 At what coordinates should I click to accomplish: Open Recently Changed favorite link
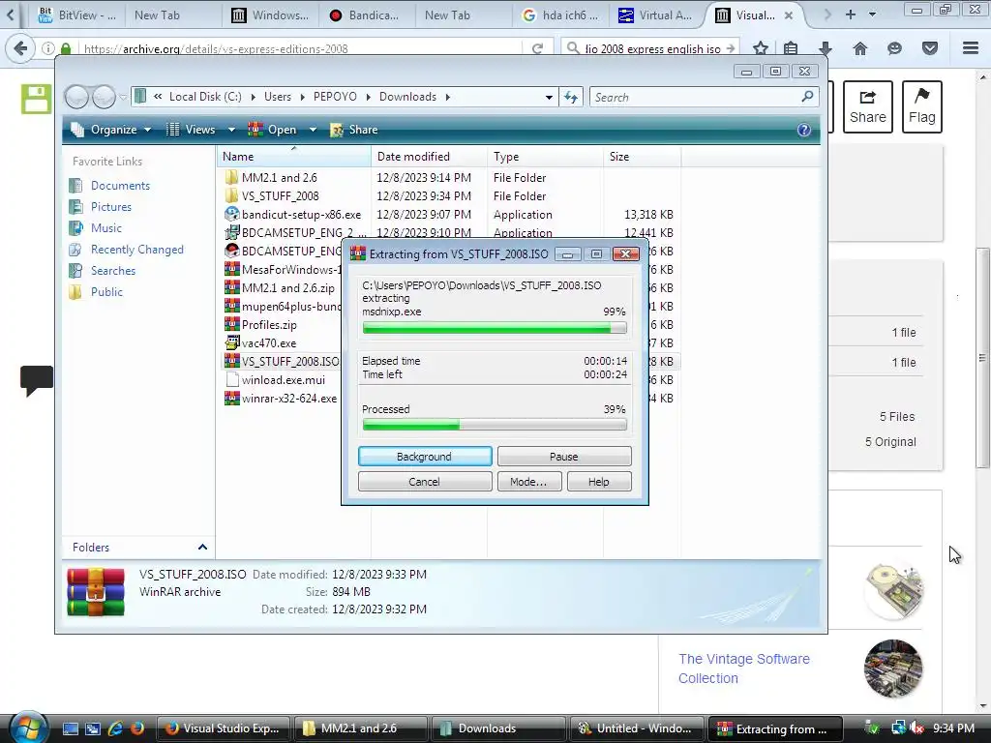point(137,250)
